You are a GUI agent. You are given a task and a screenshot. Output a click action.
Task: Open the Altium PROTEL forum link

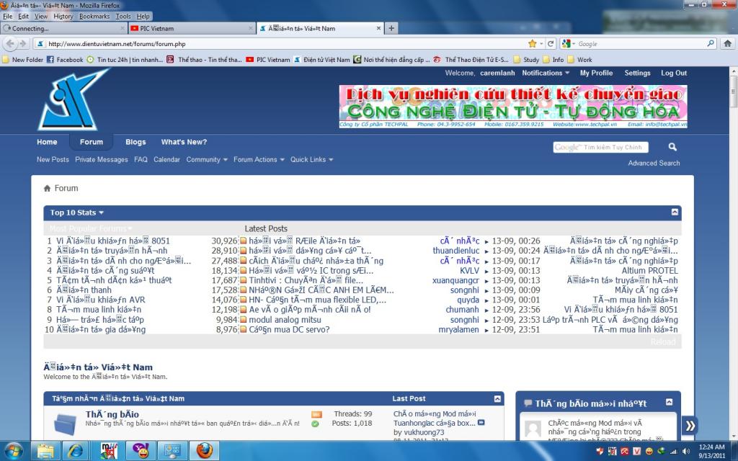coord(649,271)
